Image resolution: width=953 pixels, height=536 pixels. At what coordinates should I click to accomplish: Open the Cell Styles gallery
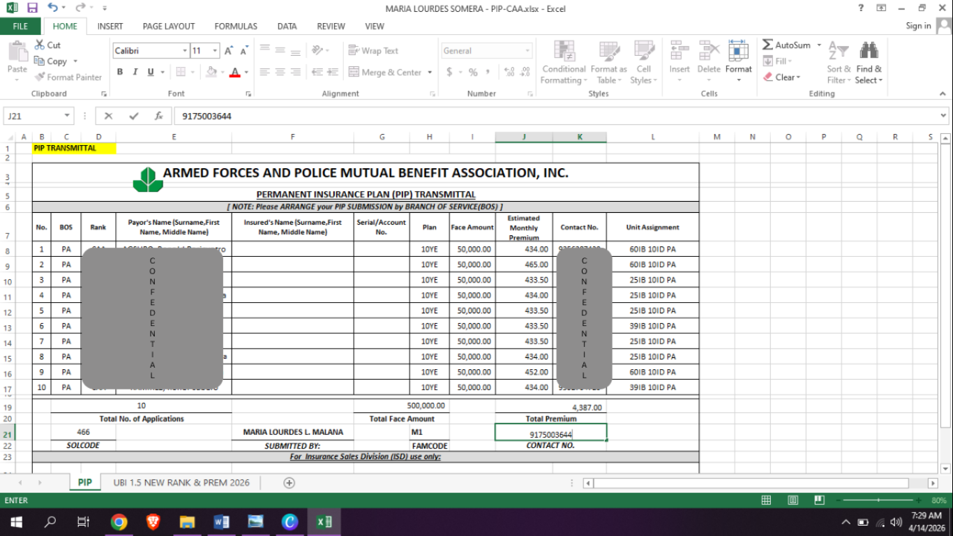coord(644,63)
